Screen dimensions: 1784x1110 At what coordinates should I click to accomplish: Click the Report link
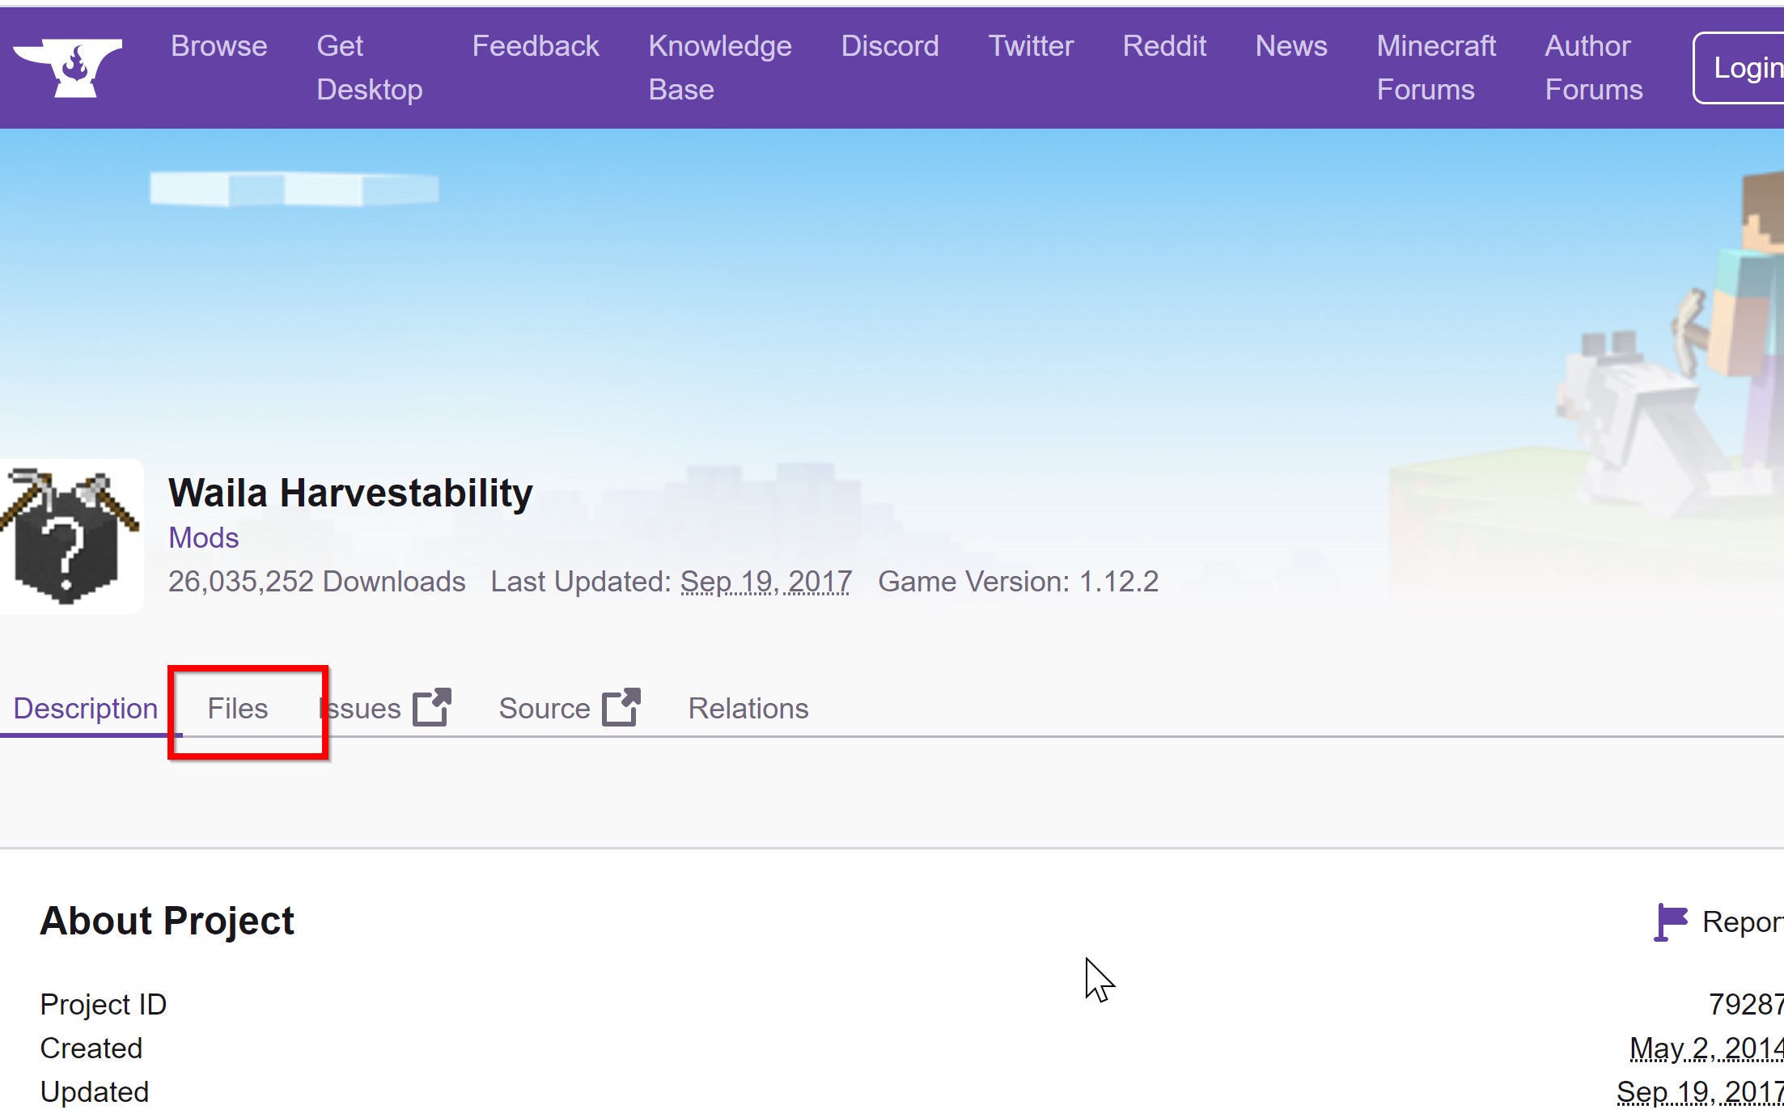click(1742, 922)
